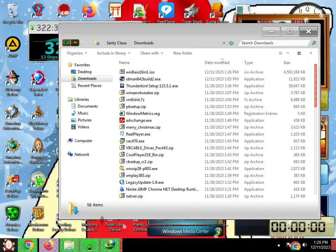
Task: Select Thunderbird Setup 115.5.1.exe file icon
Action: 122,86
